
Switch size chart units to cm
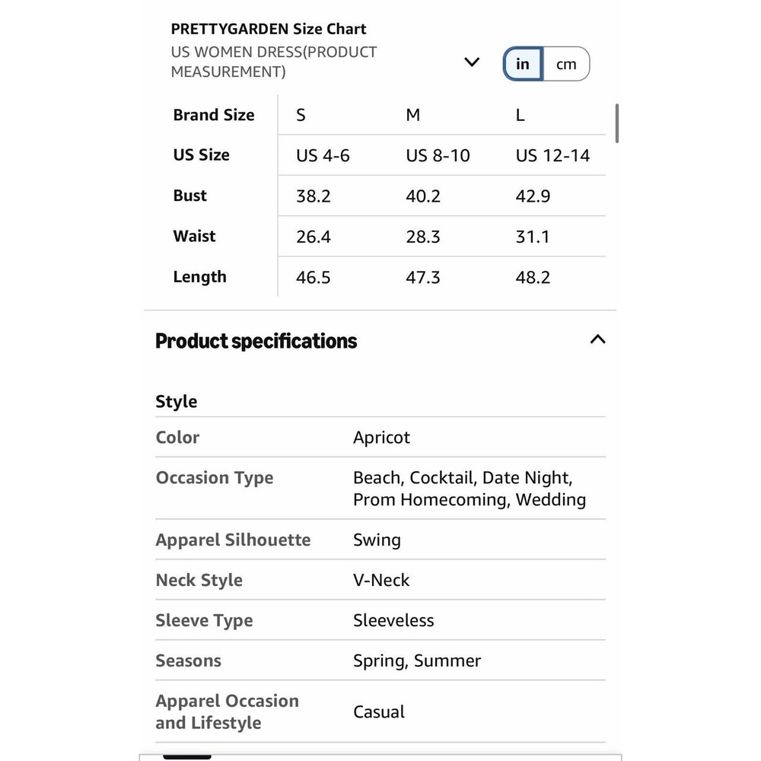pos(566,64)
